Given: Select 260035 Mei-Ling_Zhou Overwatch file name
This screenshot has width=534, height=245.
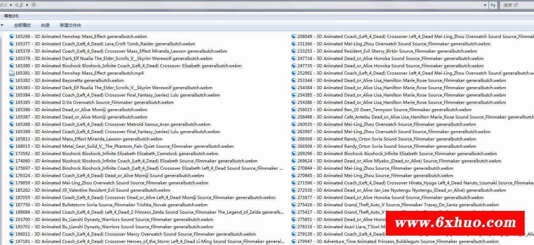Looking at the screenshot, I should click(x=387, y=124).
